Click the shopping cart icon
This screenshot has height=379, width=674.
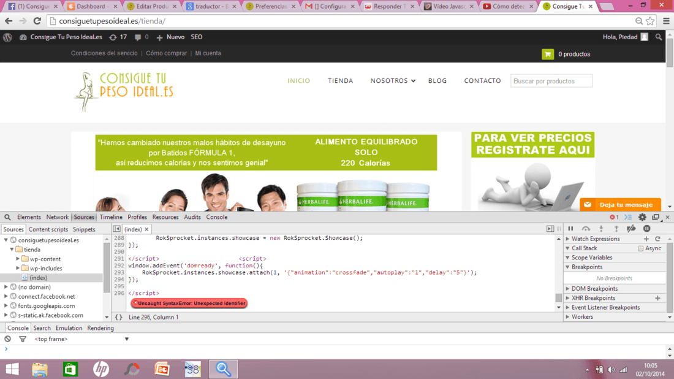point(548,54)
